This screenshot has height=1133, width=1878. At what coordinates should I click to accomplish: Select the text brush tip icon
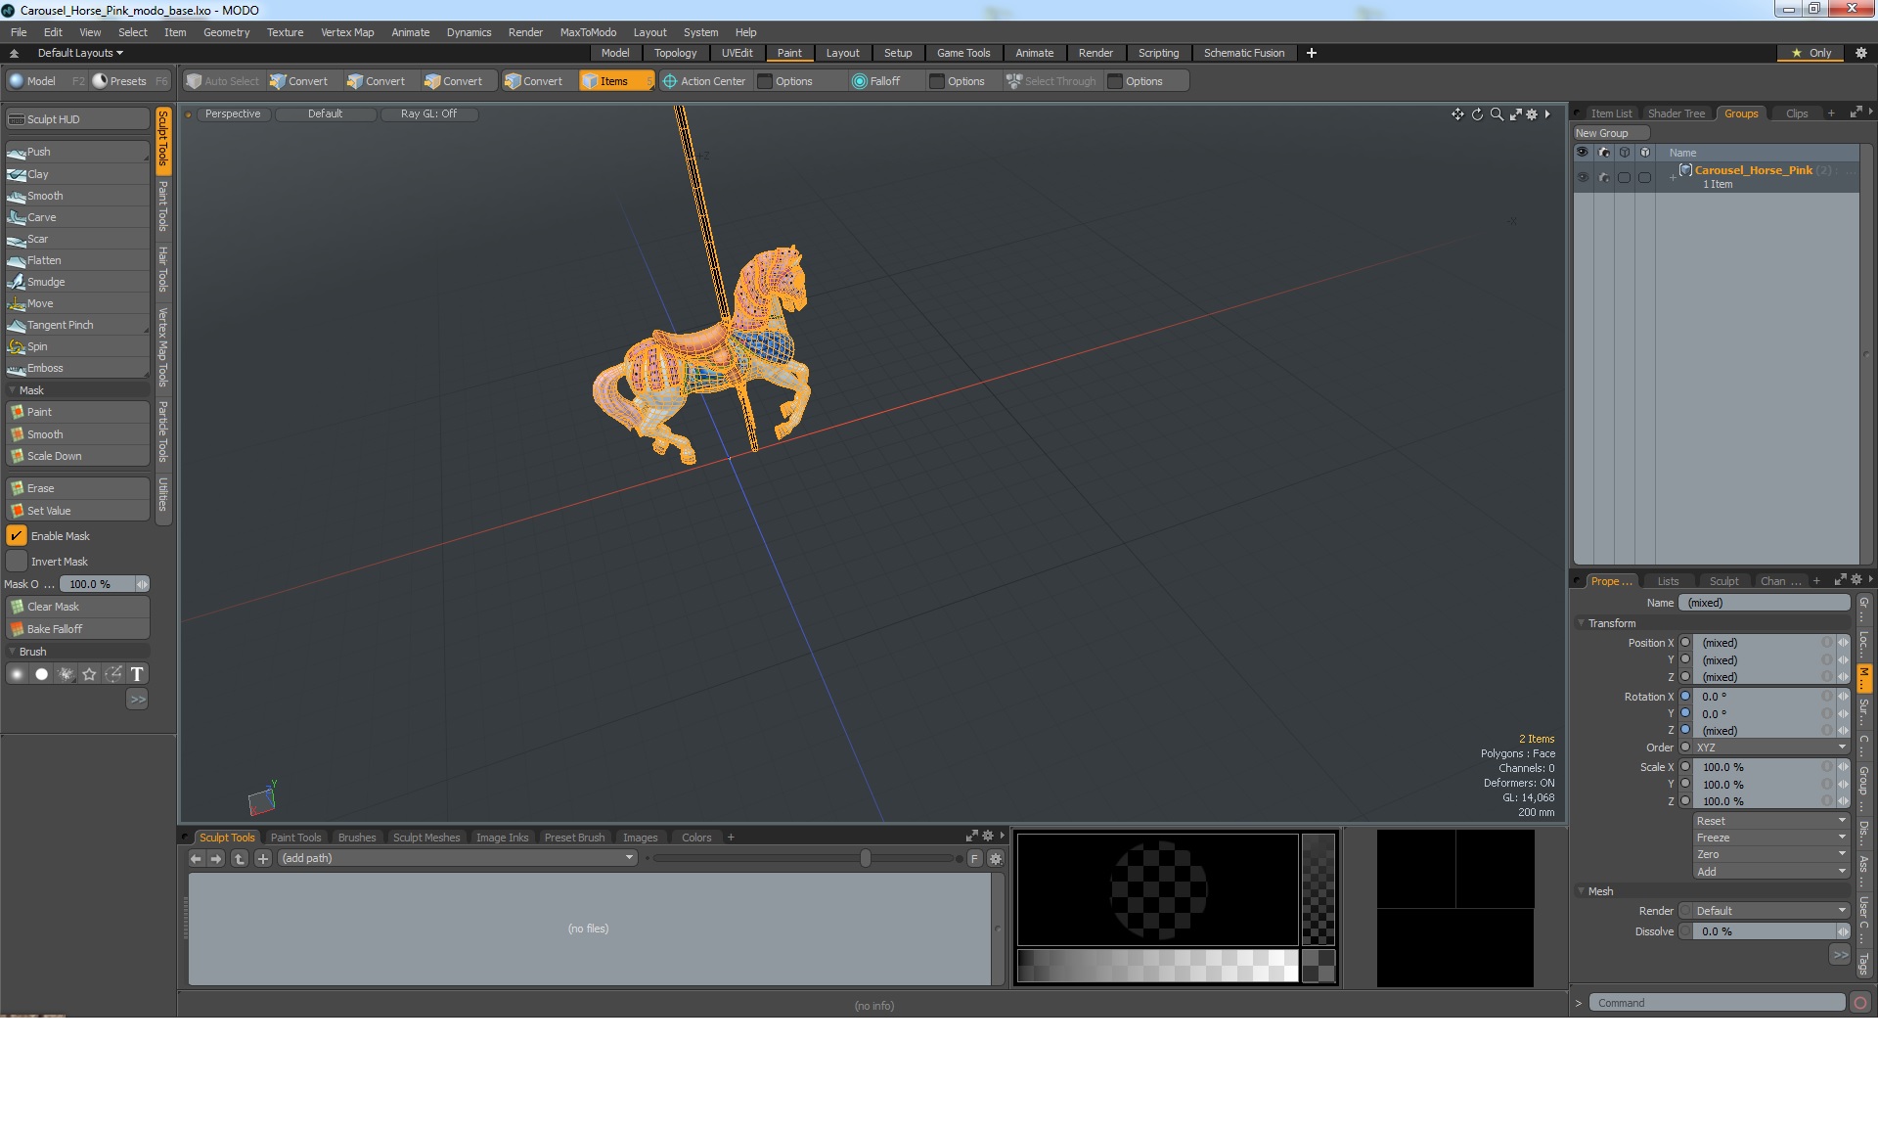tap(137, 674)
